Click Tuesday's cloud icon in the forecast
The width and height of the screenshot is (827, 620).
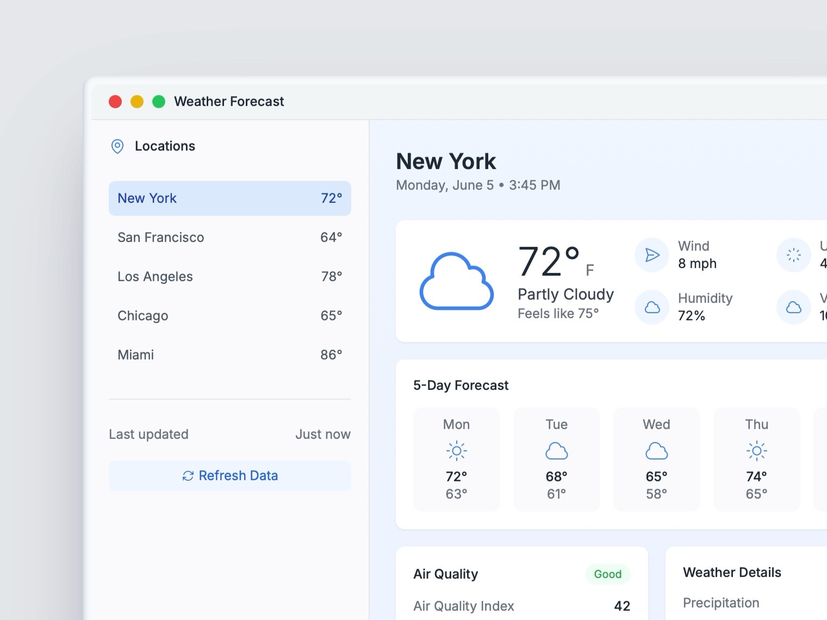pyautogui.click(x=556, y=450)
